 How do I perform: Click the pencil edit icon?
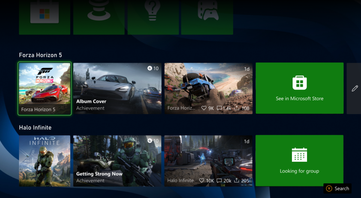pos(355,88)
